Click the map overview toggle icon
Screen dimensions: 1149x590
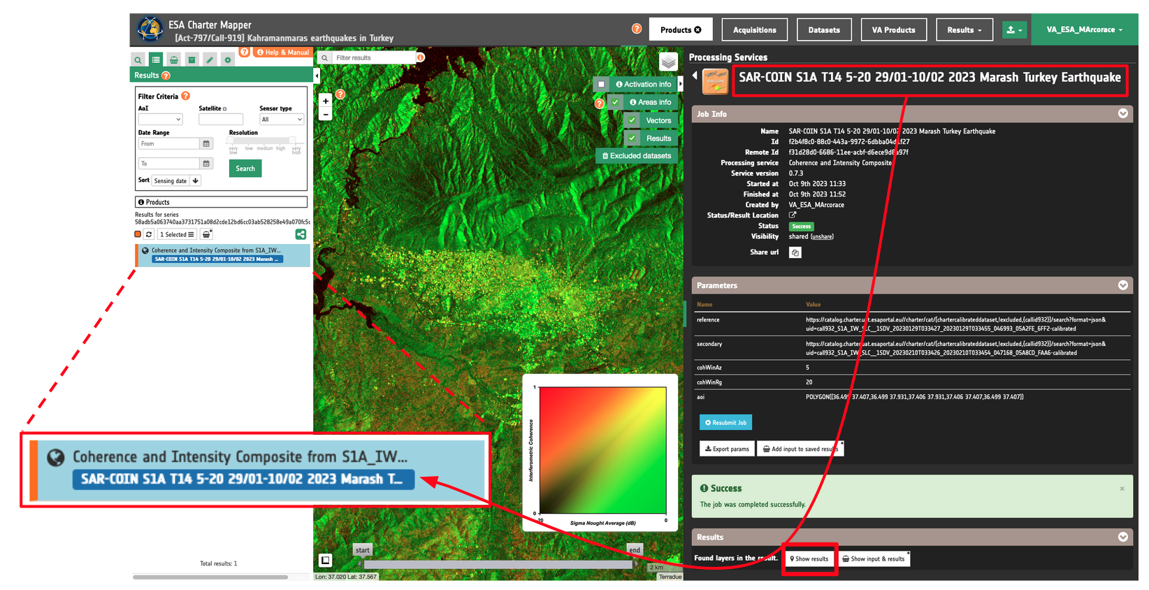tap(326, 560)
